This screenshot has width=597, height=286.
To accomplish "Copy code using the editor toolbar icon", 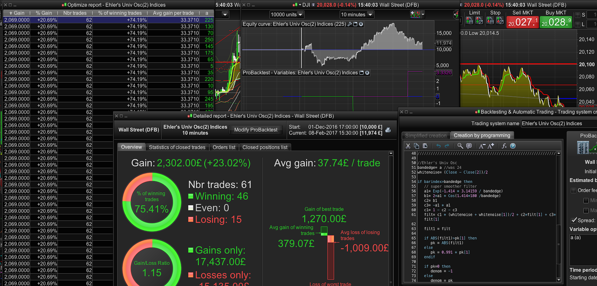I will (416, 146).
